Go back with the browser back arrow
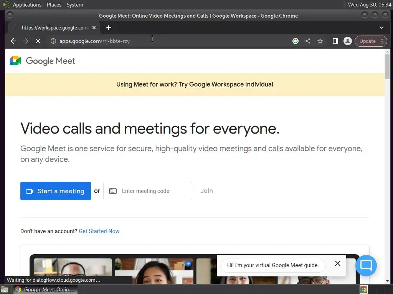The image size is (393, 294). click(x=13, y=41)
